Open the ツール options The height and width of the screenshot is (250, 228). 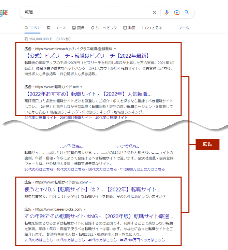184,28
